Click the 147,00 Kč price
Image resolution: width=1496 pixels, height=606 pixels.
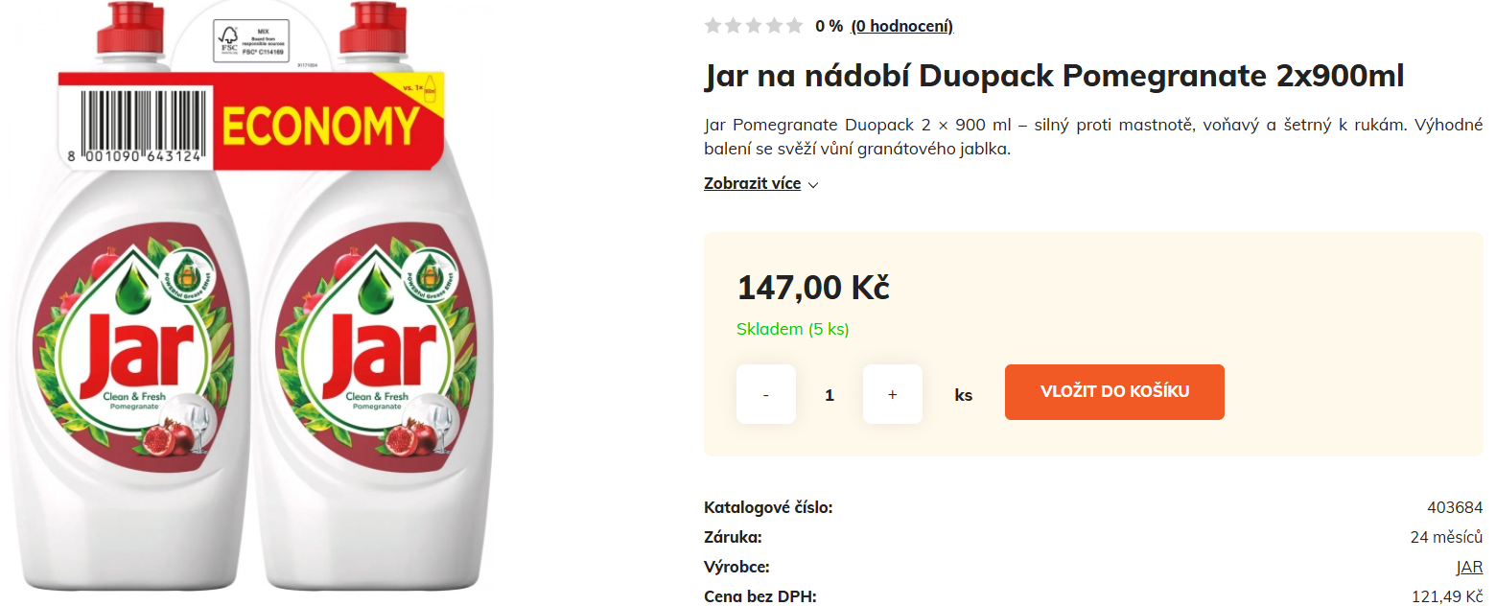[x=813, y=287]
